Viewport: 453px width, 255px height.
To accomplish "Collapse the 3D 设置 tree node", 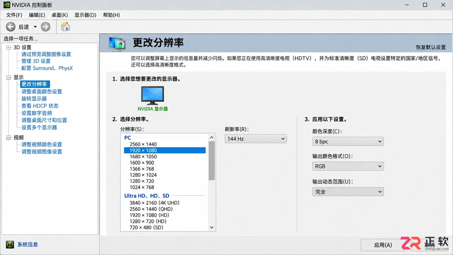I will click(x=8, y=47).
